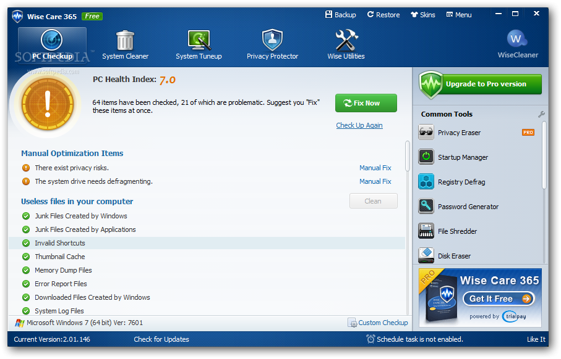The width and height of the screenshot is (561, 359).
Task: Click the Clean button for useless files
Action: pyautogui.click(x=373, y=201)
